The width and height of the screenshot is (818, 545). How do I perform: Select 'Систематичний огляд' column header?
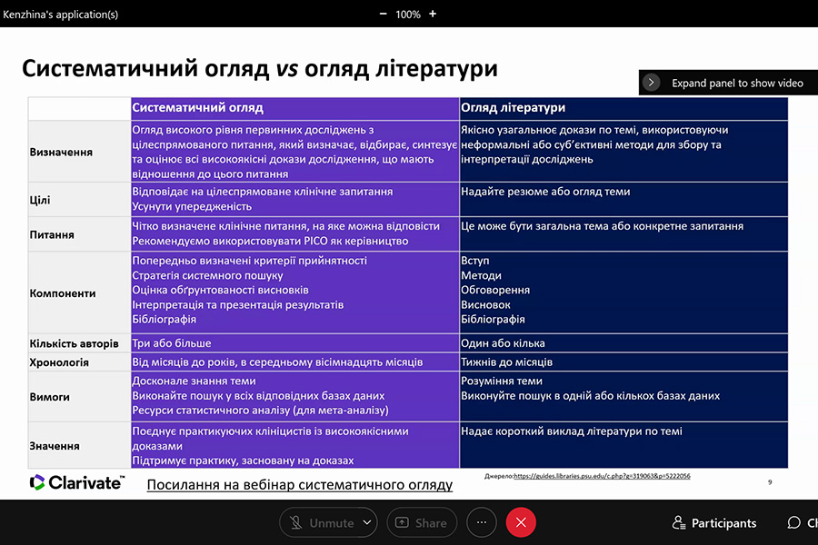pos(294,108)
